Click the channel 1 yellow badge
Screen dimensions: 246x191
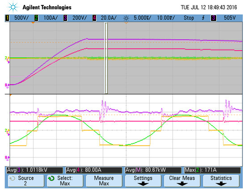click(7, 18)
